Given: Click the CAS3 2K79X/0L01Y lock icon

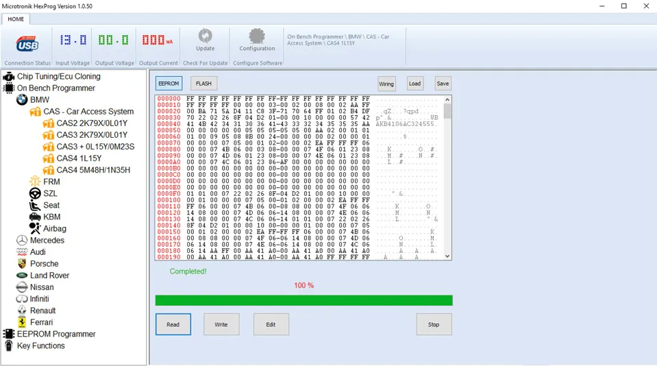Looking at the screenshot, I should pyautogui.click(x=49, y=135).
